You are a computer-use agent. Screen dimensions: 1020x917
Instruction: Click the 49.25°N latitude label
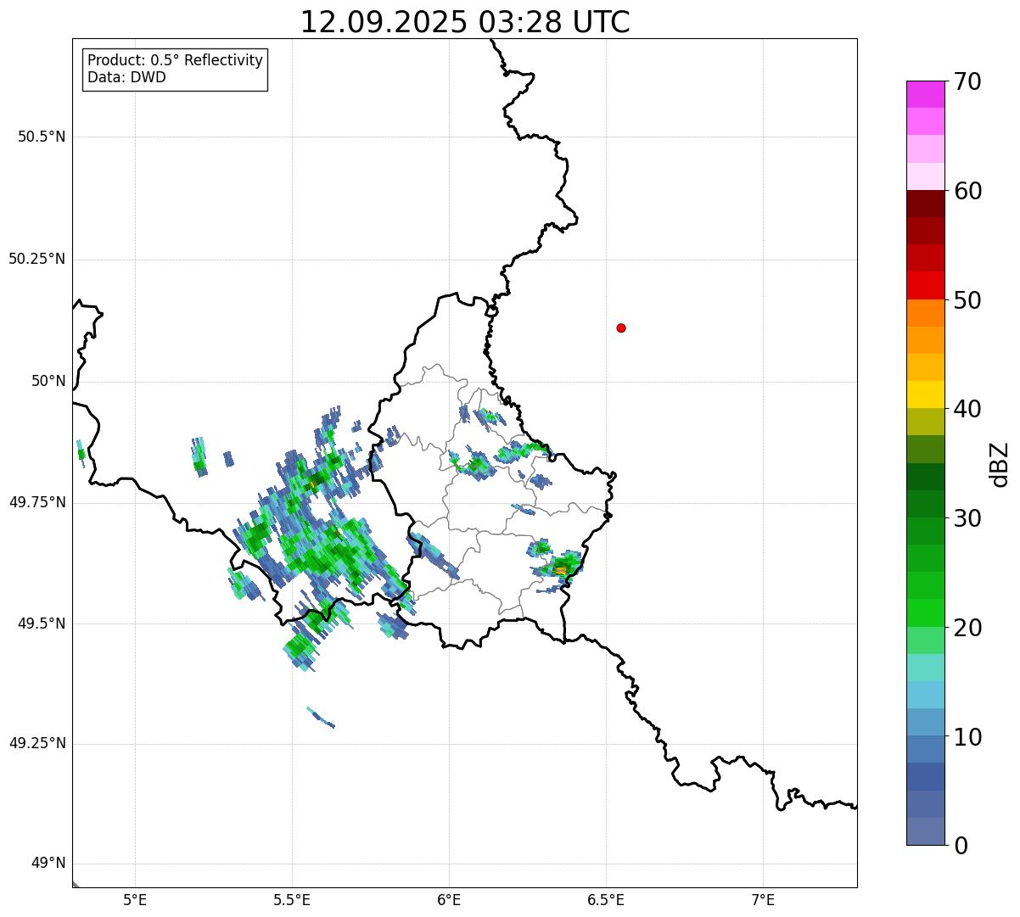[x=37, y=743]
